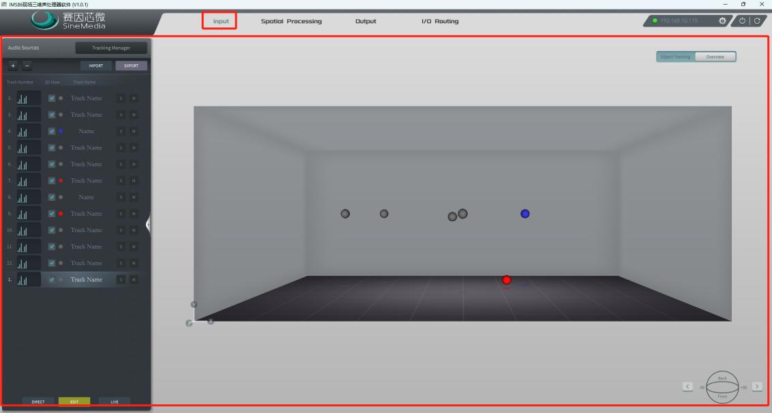Image resolution: width=772 pixels, height=413 pixels.
Task: Add a new audio source with plus button
Action: click(13, 66)
